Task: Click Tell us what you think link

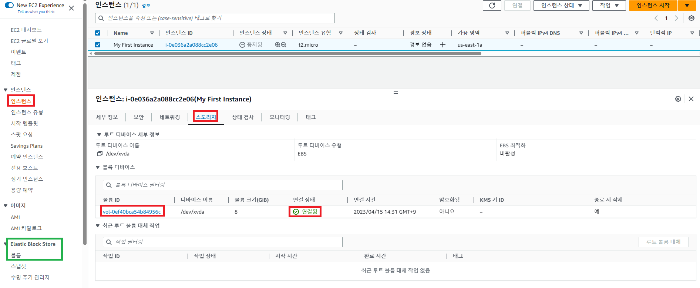Action: [x=36, y=12]
